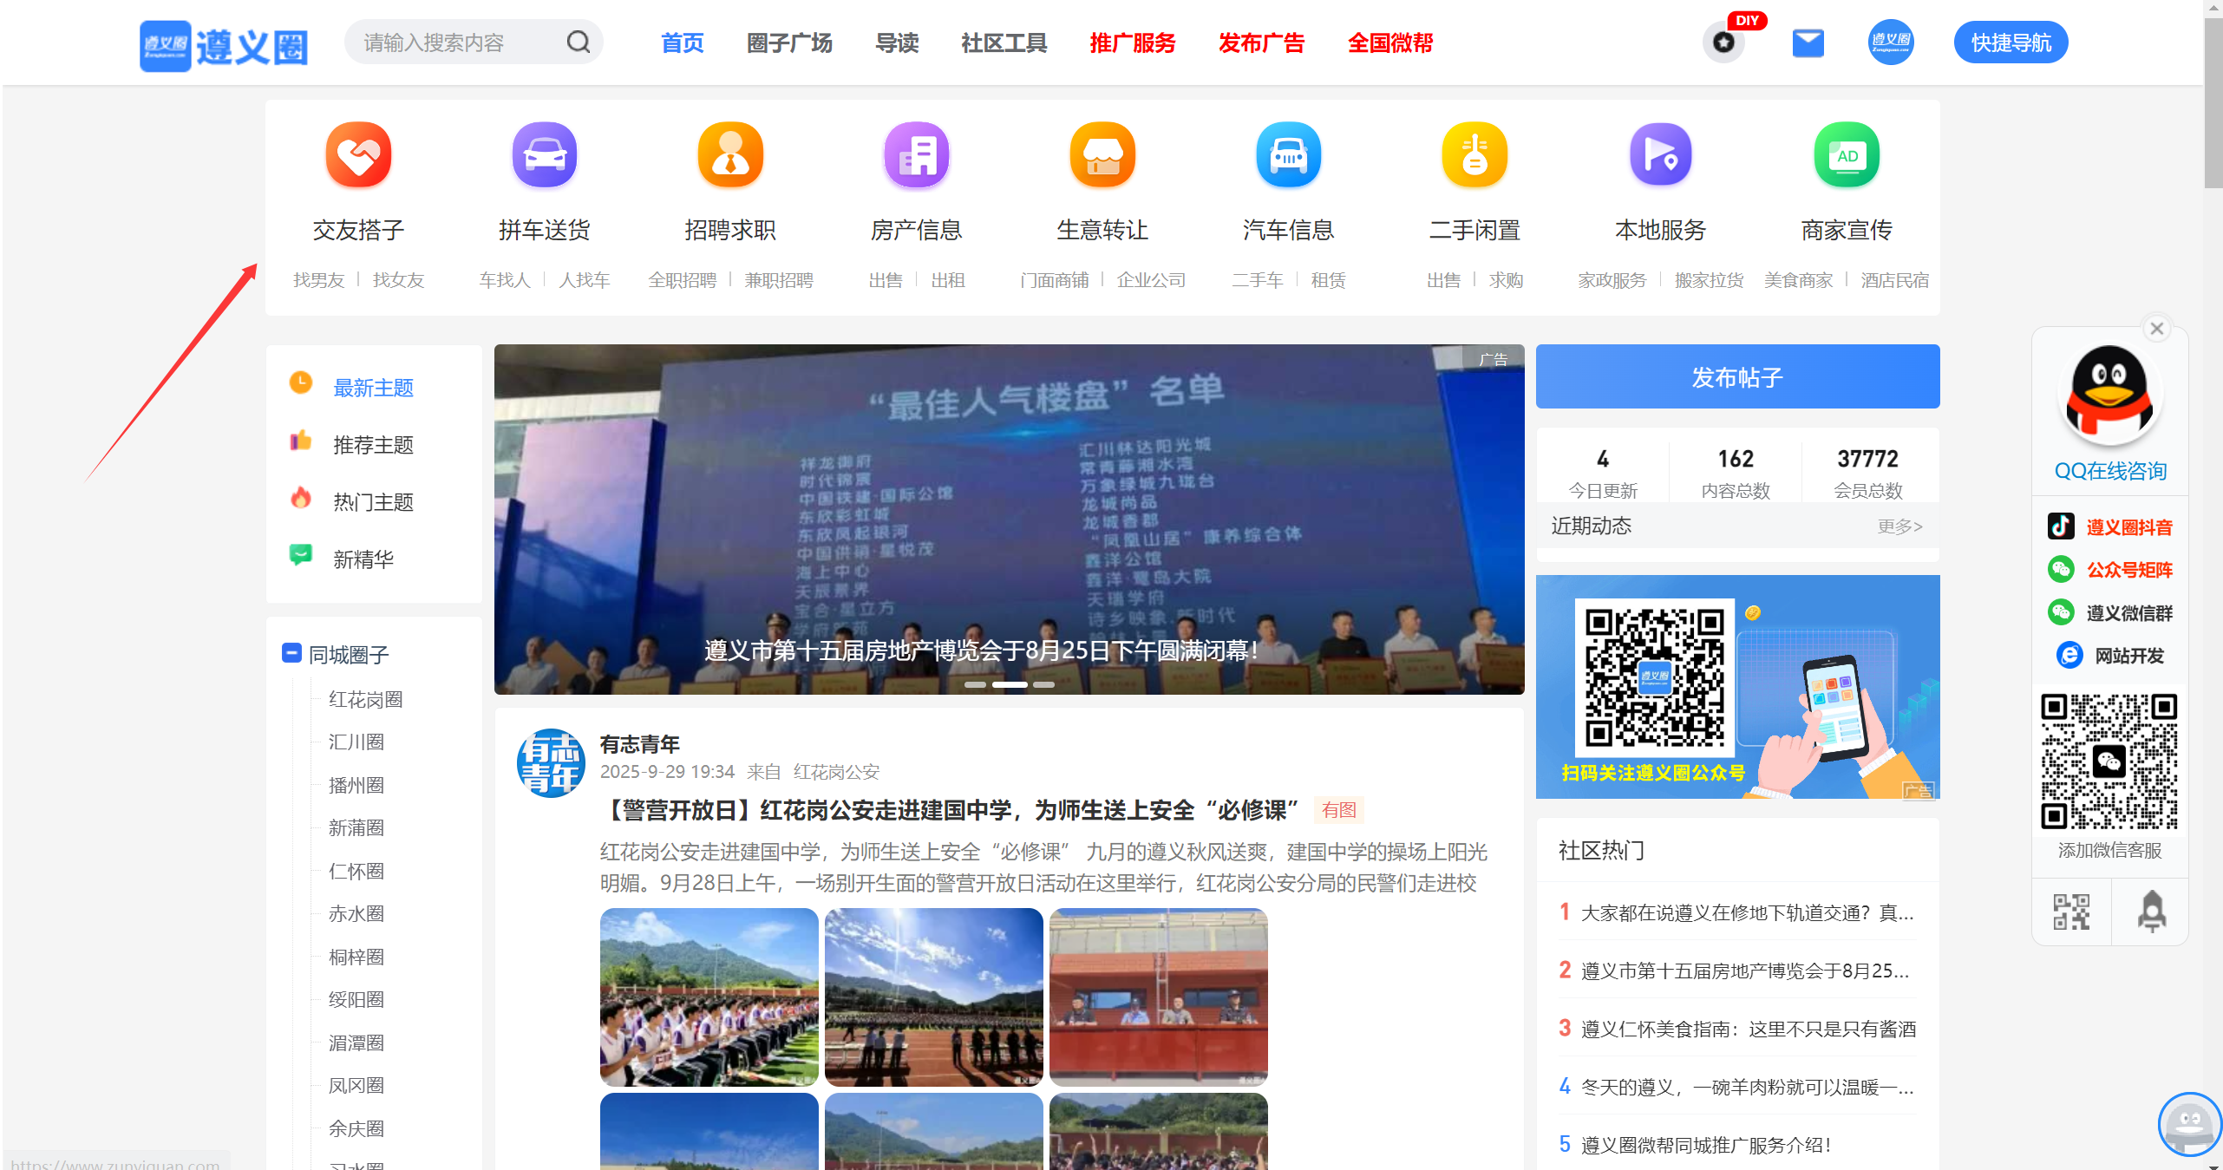The height and width of the screenshot is (1170, 2223).
Task: Open the 全职招聘 link
Action: [x=682, y=280]
